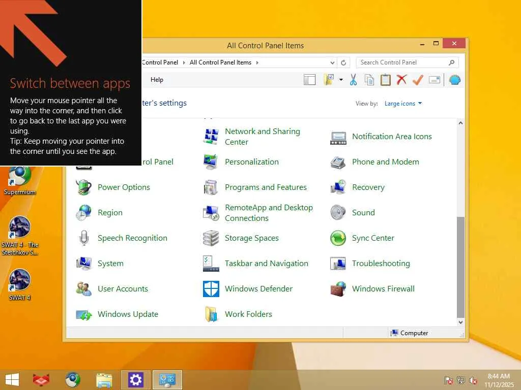Click the Windows Start button
This screenshot has height=390, width=521.
[12, 379]
